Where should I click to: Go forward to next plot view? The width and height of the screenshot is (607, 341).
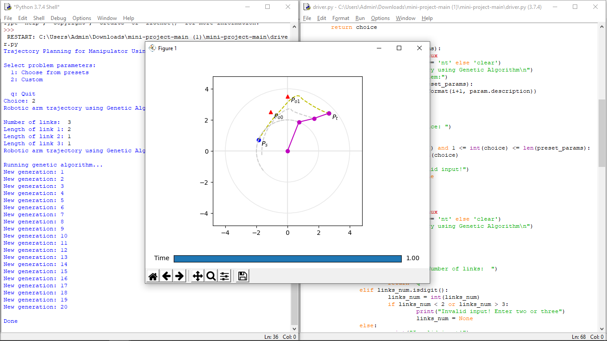pos(179,276)
